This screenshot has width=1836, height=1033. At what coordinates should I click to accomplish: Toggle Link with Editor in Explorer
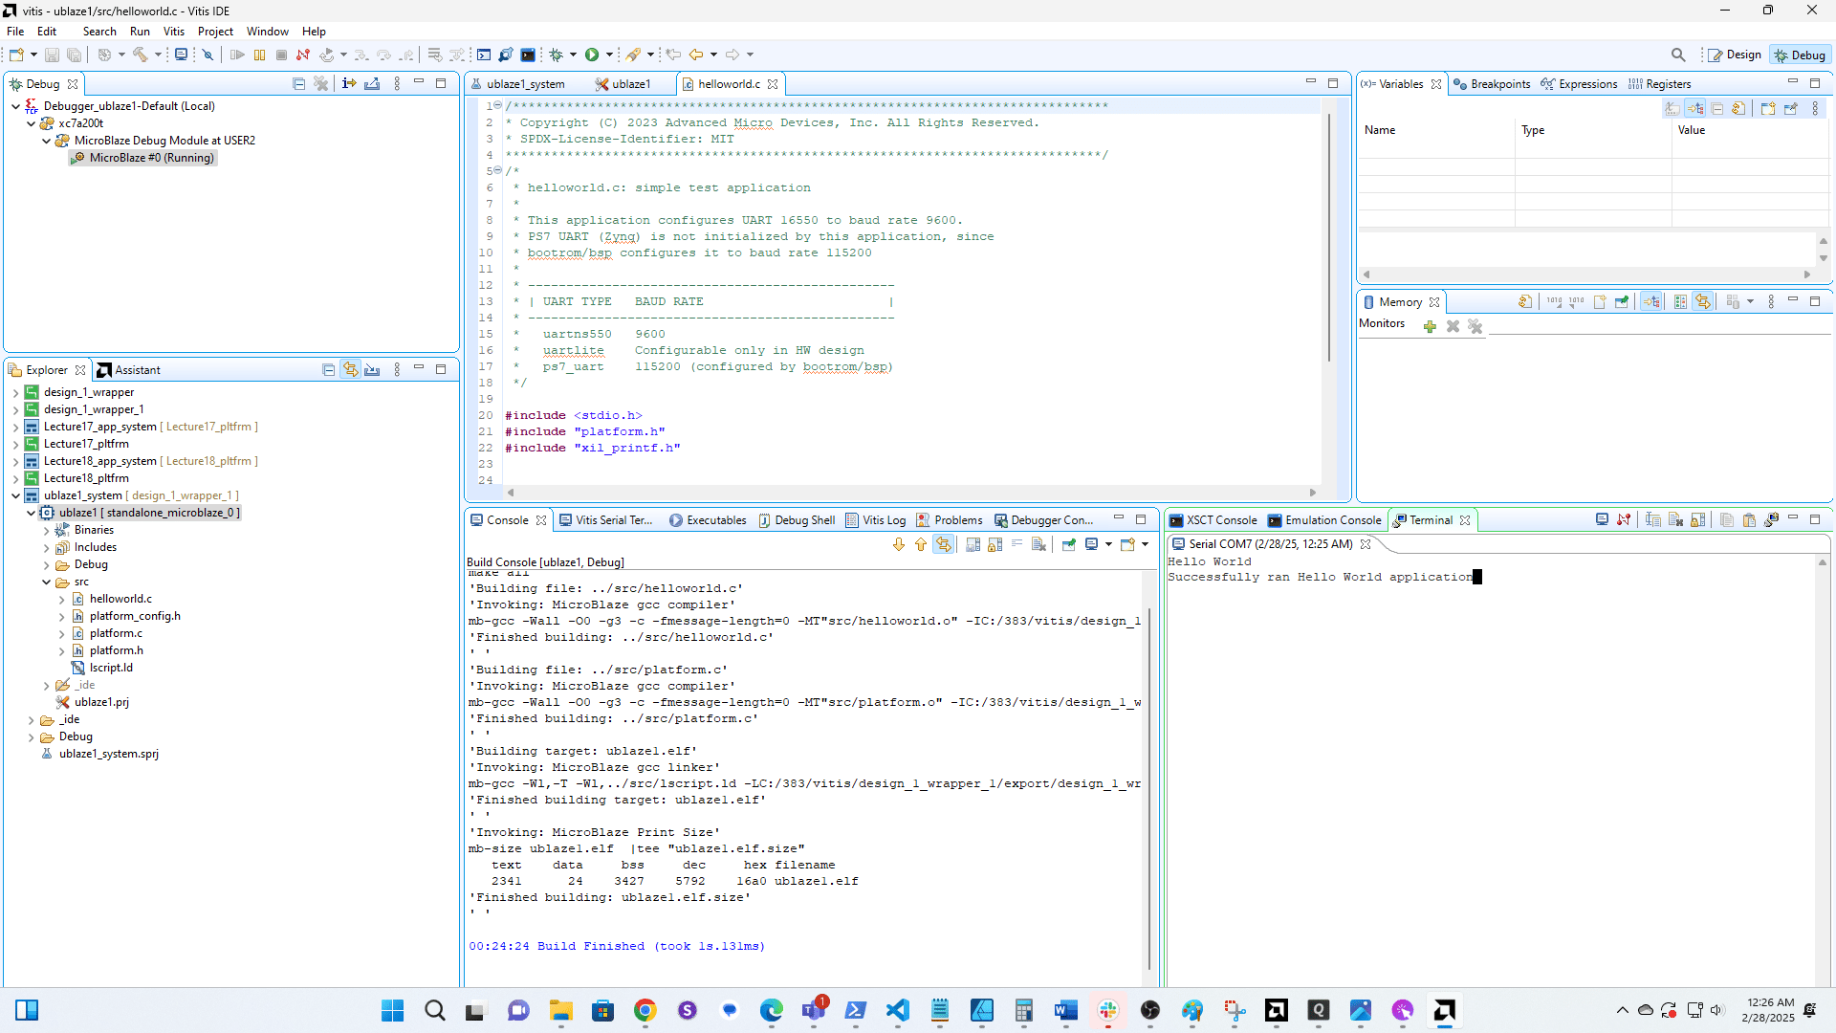(x=351, y=370)
